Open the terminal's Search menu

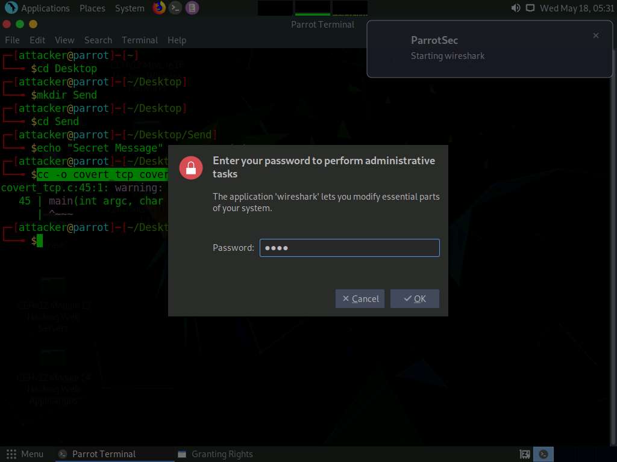98,40
